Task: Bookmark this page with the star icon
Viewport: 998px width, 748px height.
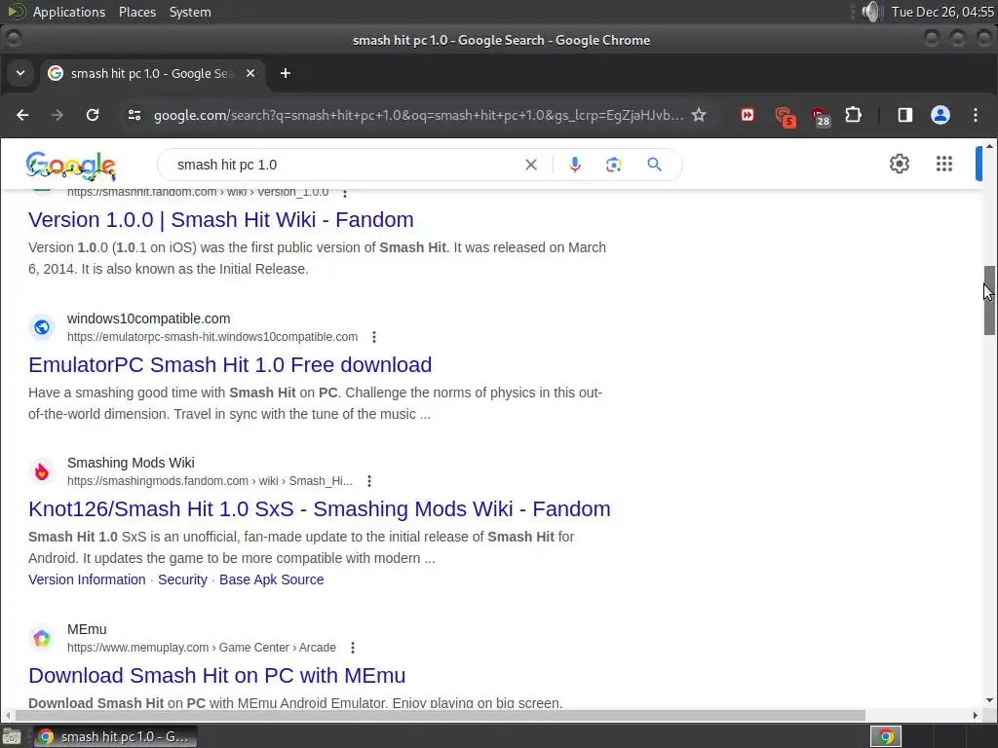Action: (699, 115)
